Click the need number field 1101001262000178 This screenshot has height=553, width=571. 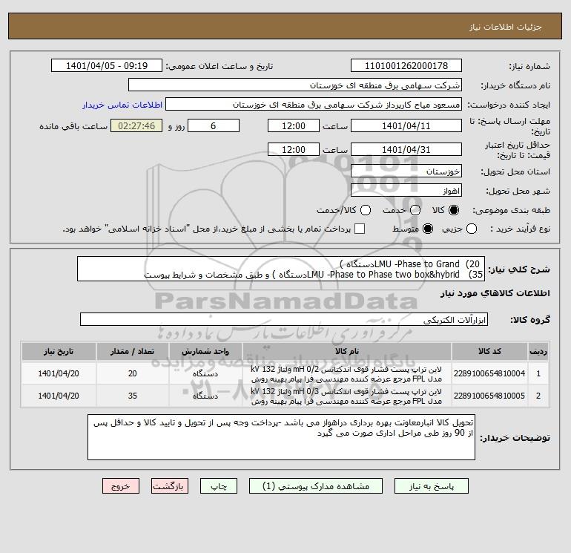[406, 65]
